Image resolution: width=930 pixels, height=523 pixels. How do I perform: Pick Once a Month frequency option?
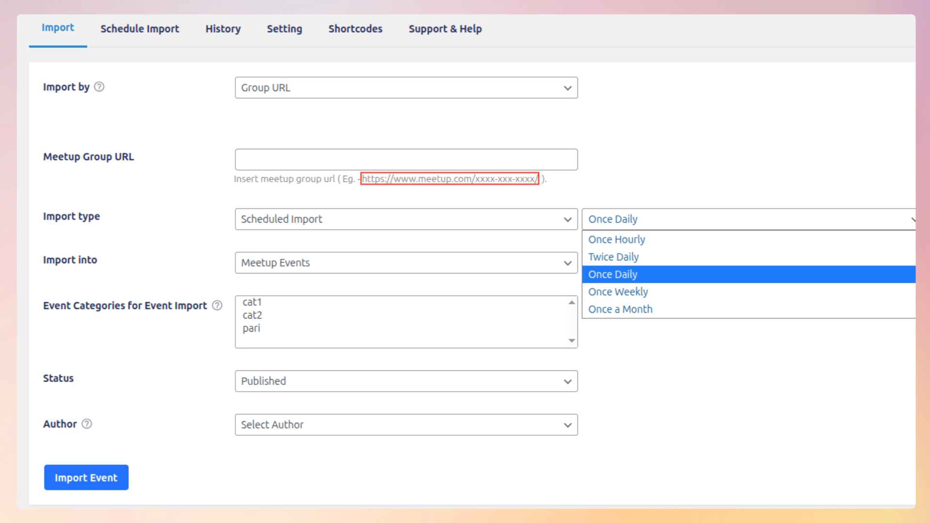click(x=620, y=309)
